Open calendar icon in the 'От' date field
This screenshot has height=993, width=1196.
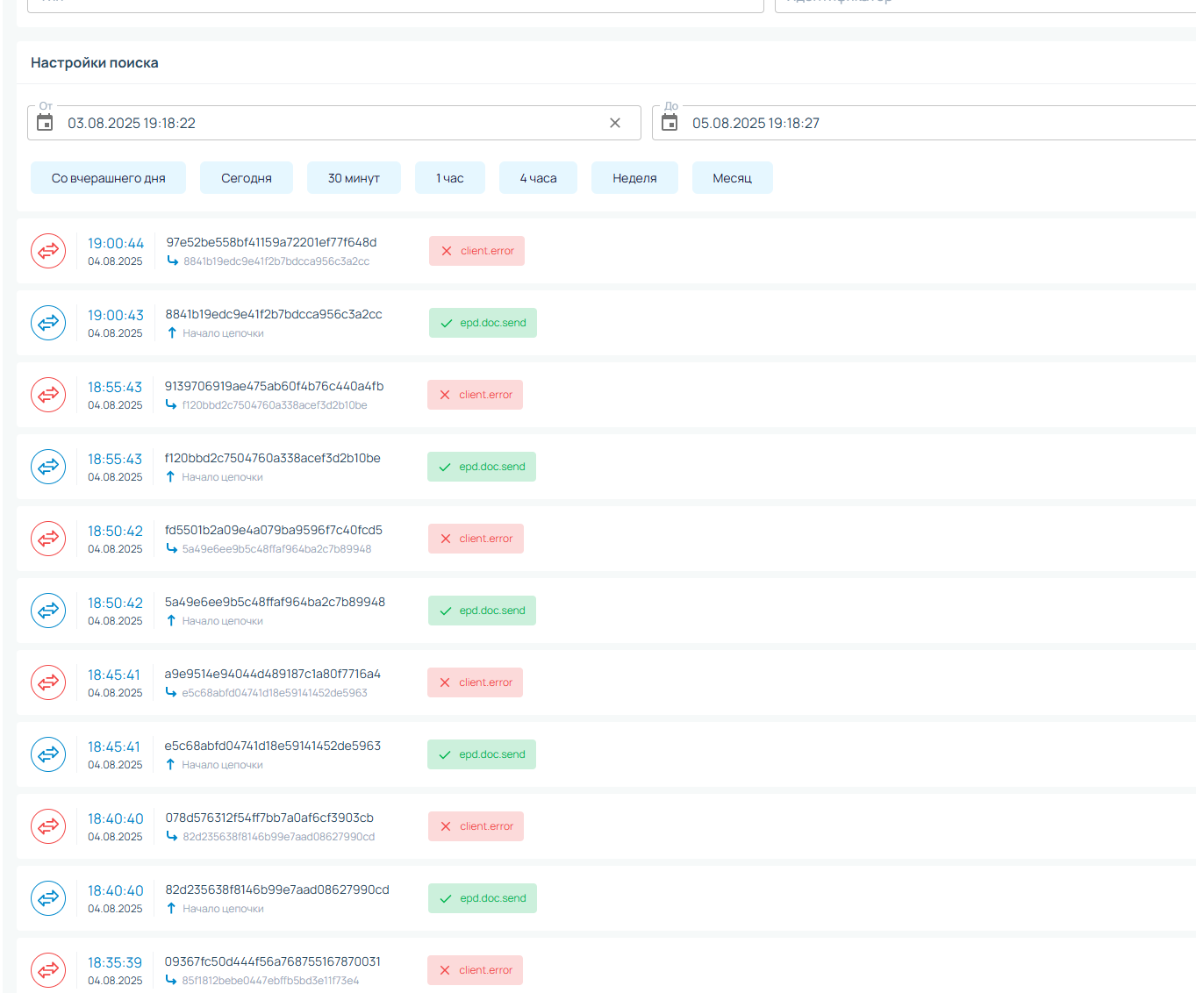45,123
